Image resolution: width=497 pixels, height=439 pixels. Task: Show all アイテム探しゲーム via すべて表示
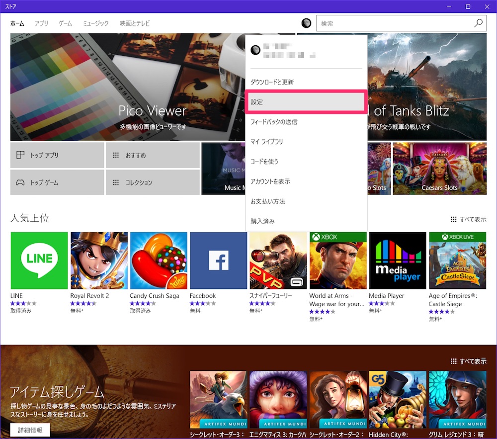pos(469,361)
